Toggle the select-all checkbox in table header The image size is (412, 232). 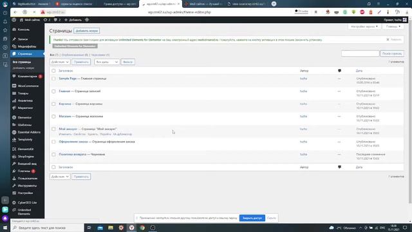(53, 71)
